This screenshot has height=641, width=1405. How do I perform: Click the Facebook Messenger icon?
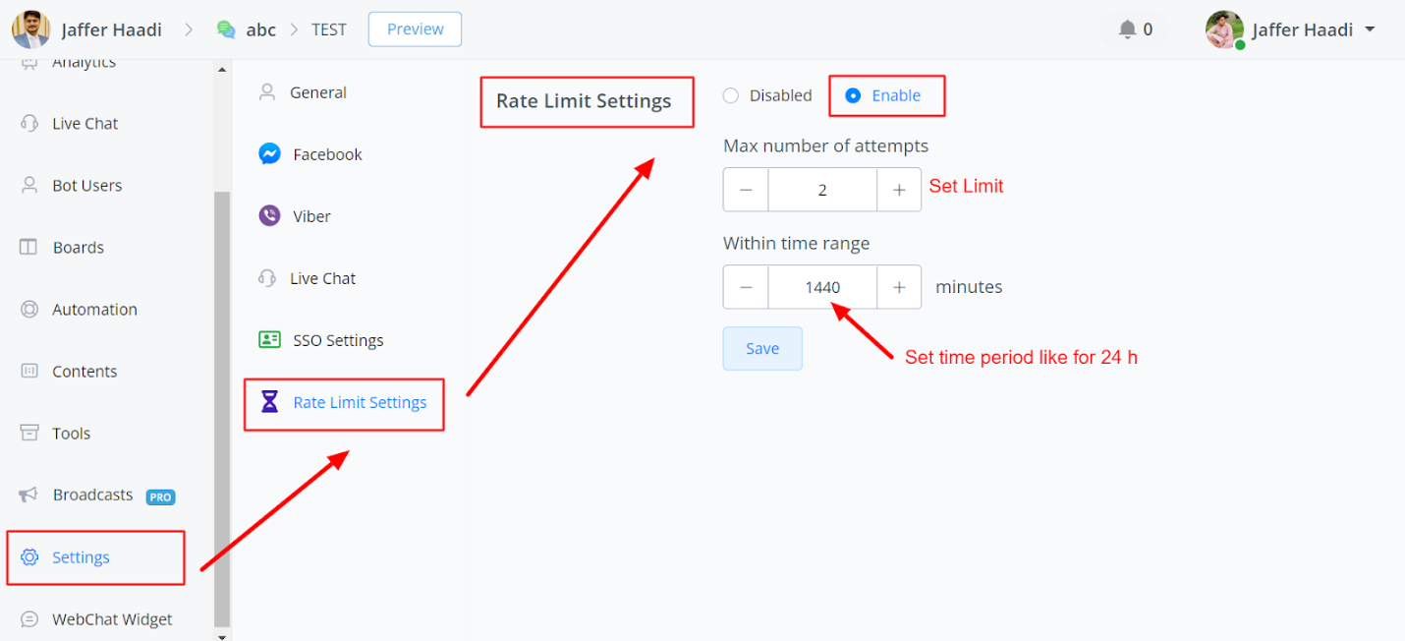point(269,154)
